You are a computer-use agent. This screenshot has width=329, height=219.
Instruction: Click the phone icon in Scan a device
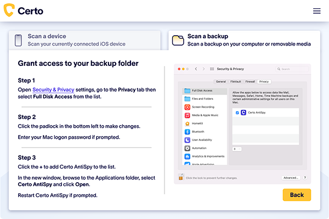tap(18, 40)
